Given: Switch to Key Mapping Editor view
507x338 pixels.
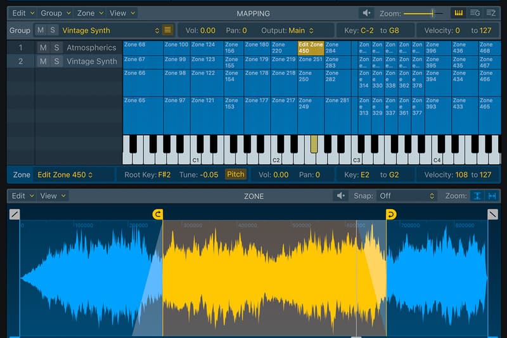Looking at the screenshot, I should coord(458,13).
